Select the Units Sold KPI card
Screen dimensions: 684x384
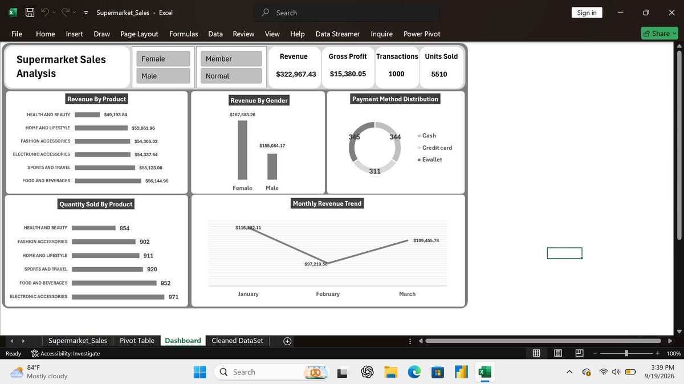tap(441, 67)
